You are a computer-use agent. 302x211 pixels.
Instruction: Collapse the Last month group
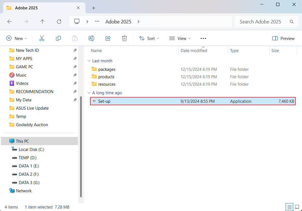89,61
